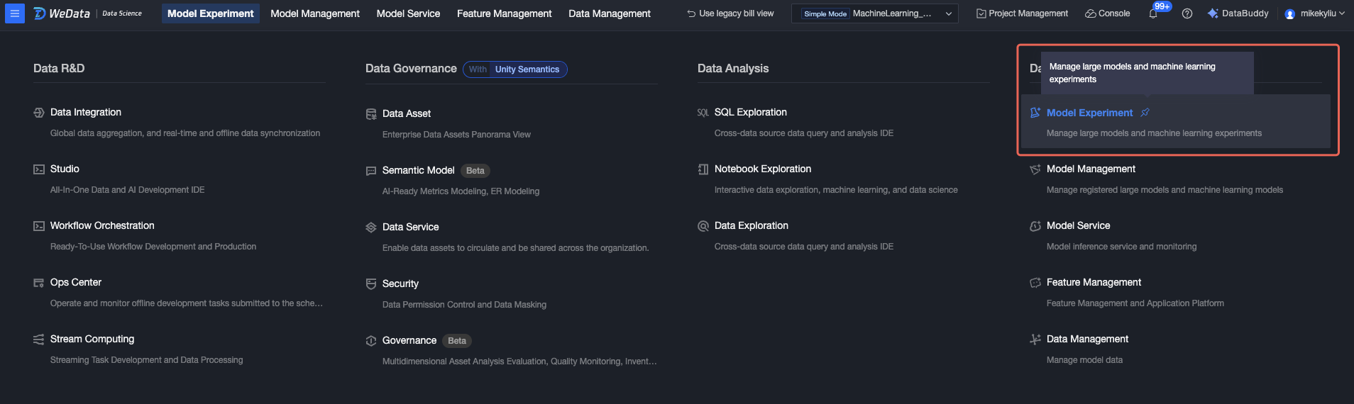The height and width of the screenshot is (404, 1354).
Task: Open Stream Computing module
Action: pyautogui.click(x=92, y=339)
